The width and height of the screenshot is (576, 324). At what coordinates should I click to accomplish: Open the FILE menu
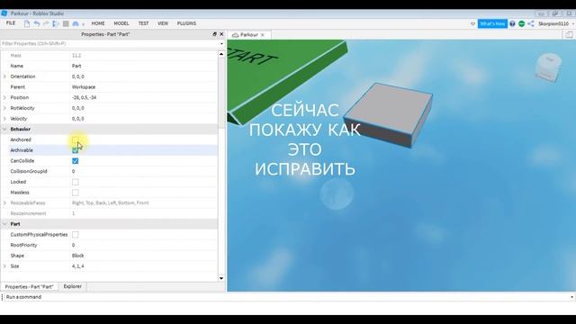[11, 23]
